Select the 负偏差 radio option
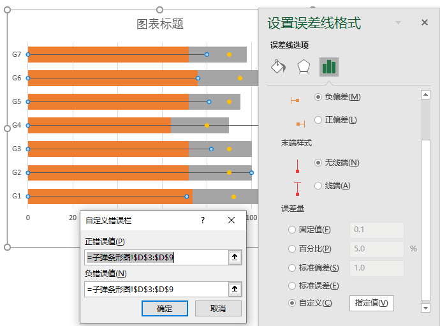Screen dimensions: 440x326 [318, 97]
